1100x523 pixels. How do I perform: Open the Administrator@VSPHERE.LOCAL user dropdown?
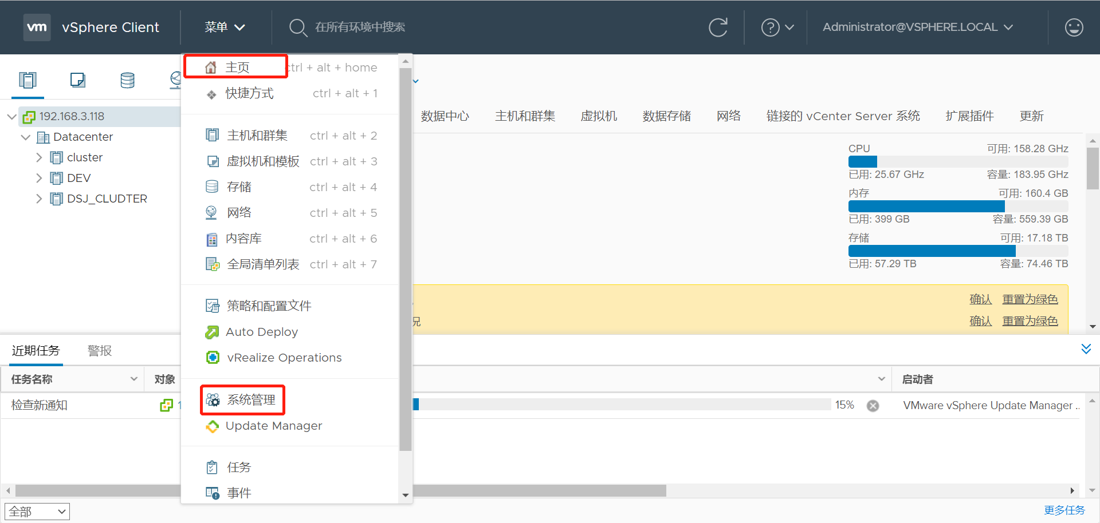tap(918, 27)
